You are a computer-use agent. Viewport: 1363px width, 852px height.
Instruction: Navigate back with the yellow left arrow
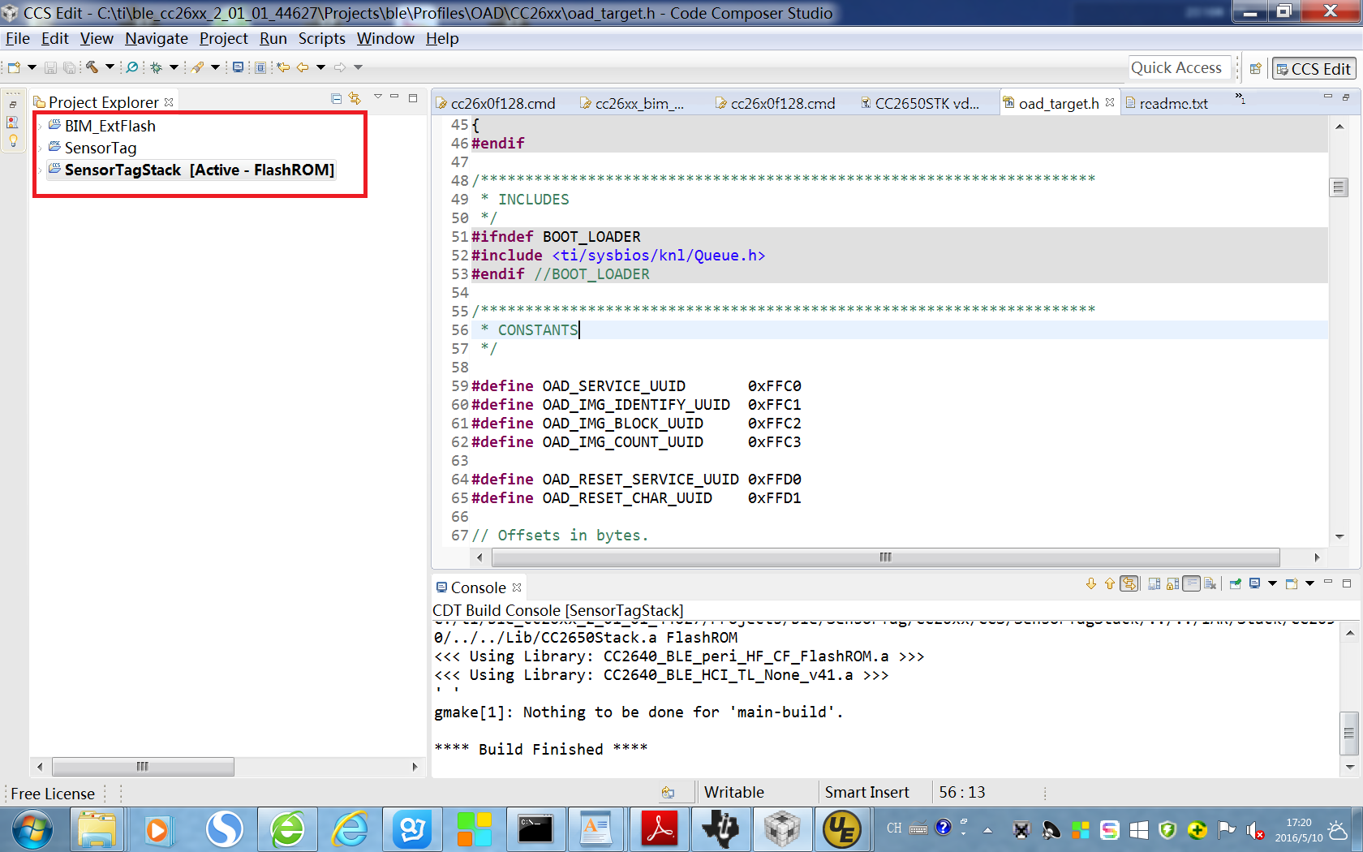[303, 67]
